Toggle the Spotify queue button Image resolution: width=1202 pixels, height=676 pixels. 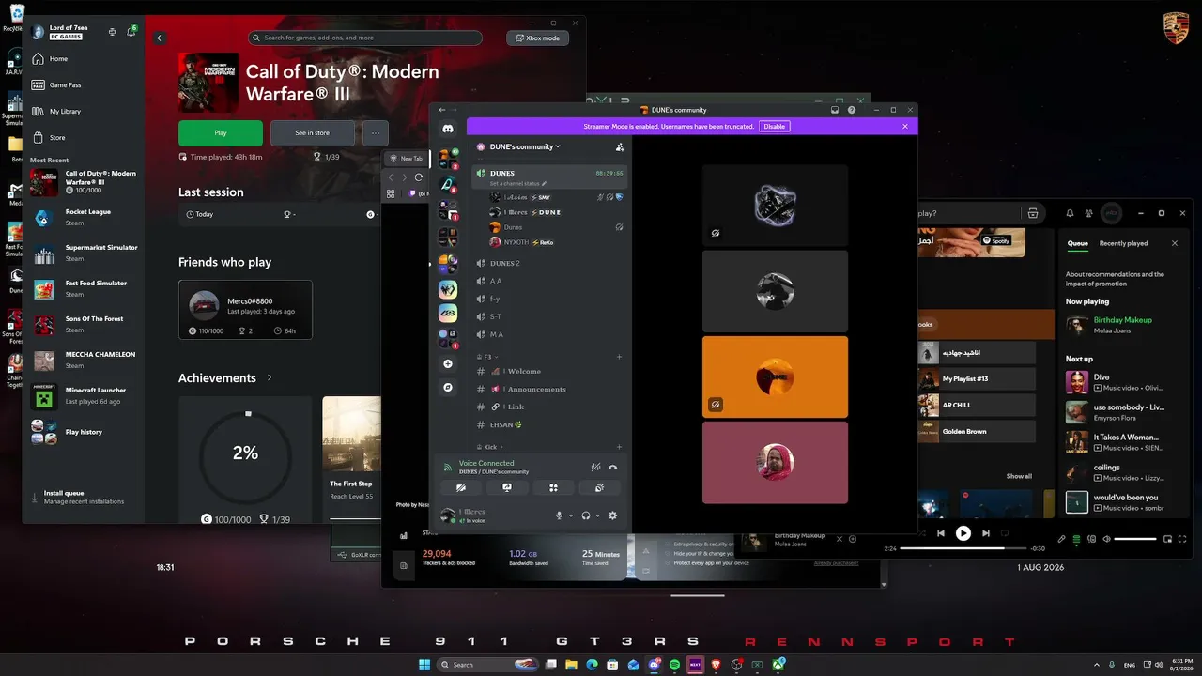click(x=1076, y=539)
